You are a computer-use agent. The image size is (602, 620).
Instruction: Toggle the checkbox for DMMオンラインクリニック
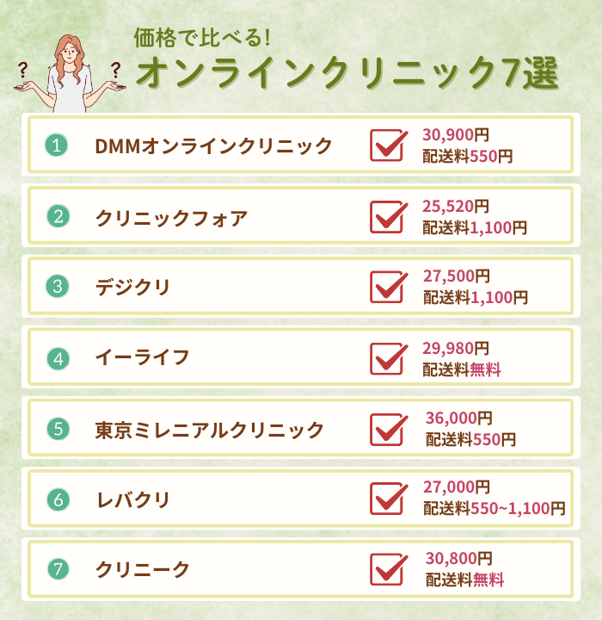(387, 145)
